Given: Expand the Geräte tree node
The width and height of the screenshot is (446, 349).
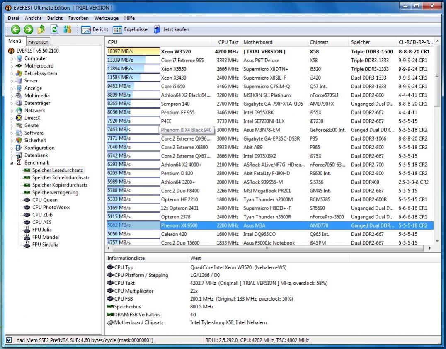Looking at the screenshot, I should click(12, 126).
